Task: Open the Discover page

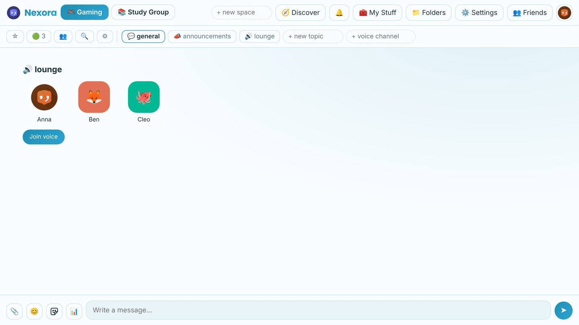Action: [300, 12]
